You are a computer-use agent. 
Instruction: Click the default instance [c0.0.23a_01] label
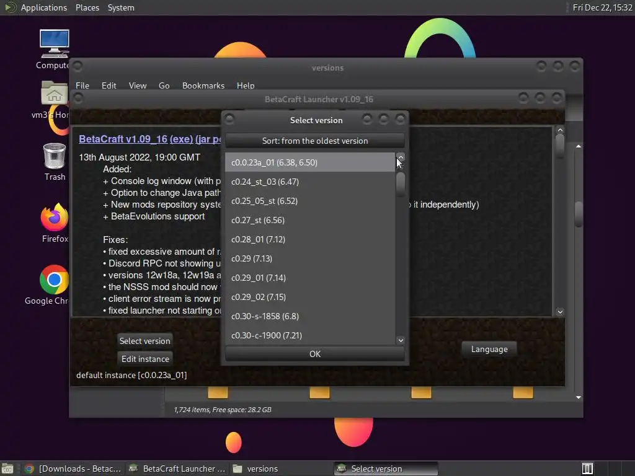[x=131, y=375]
